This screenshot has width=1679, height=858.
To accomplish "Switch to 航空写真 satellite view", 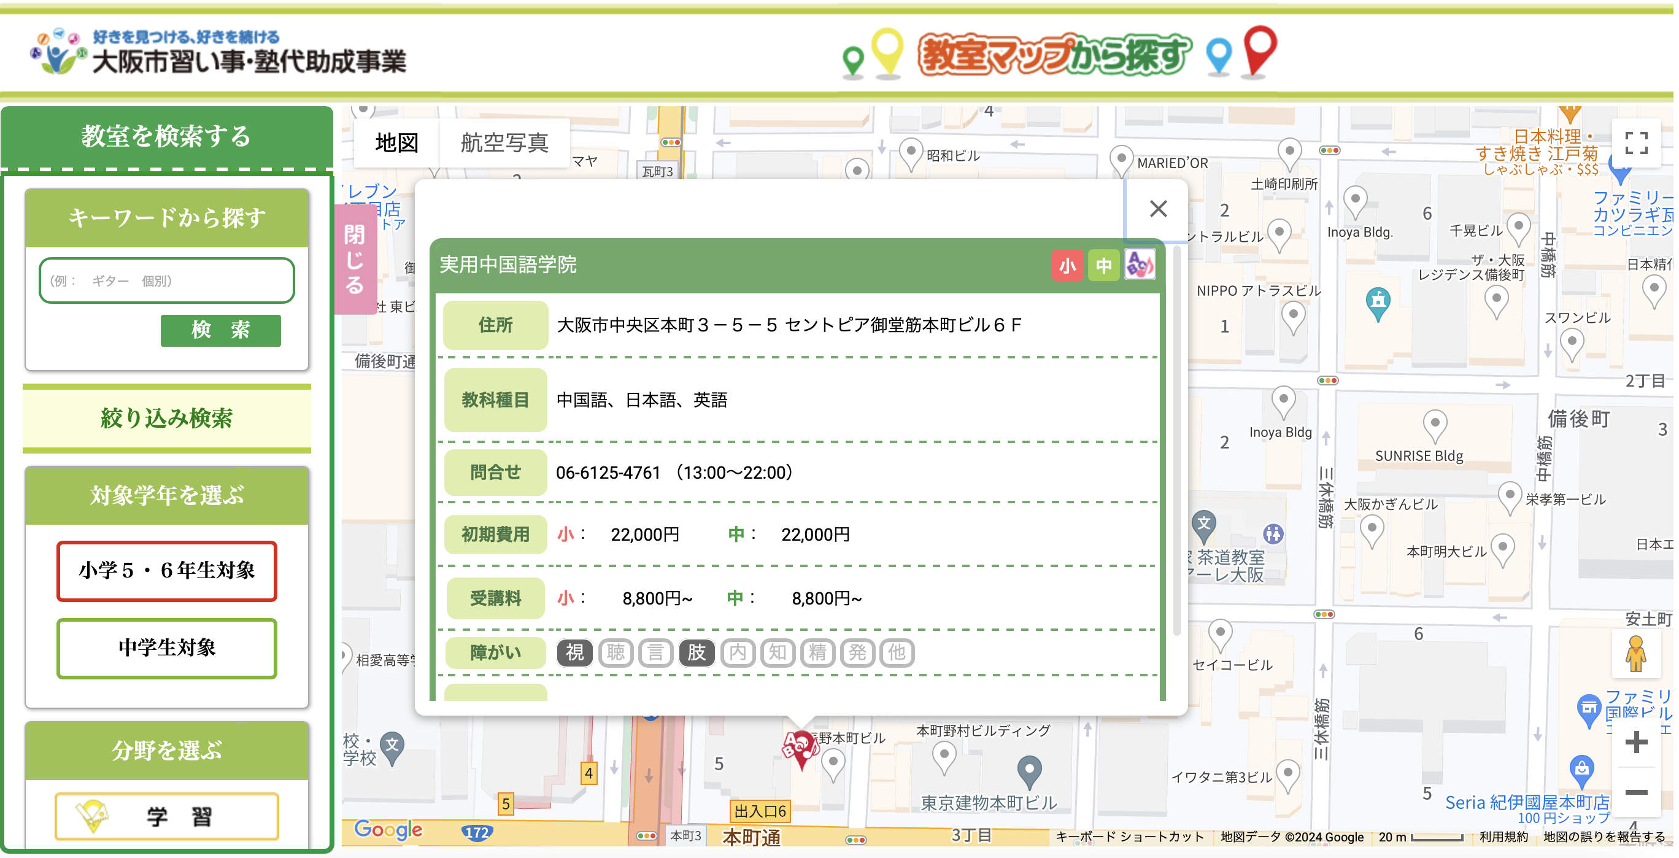I will tap(504, 142).
